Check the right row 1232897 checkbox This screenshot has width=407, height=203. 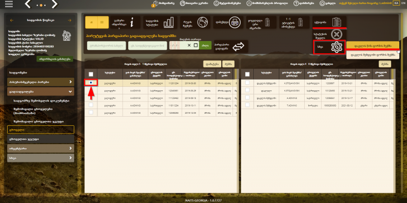click(x=247, y=83)
